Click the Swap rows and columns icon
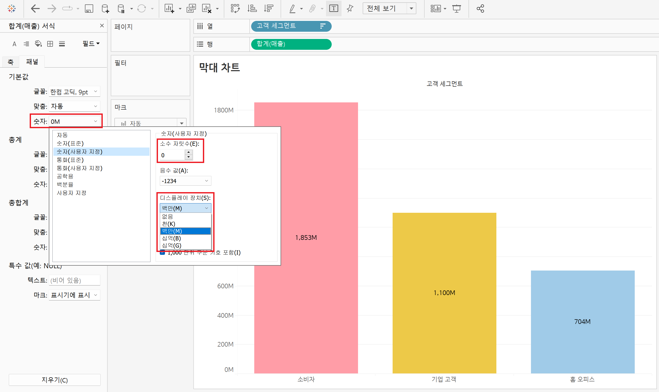 (x=235, y=9)
